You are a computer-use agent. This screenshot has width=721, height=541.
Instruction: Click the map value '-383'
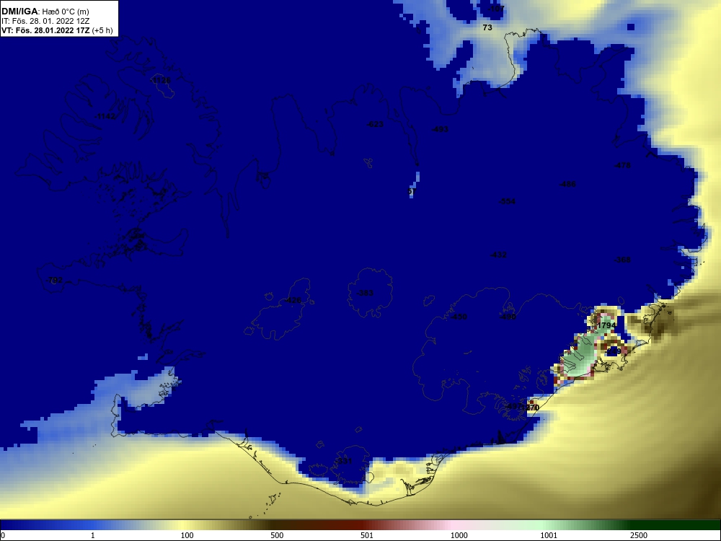[365, 293]
